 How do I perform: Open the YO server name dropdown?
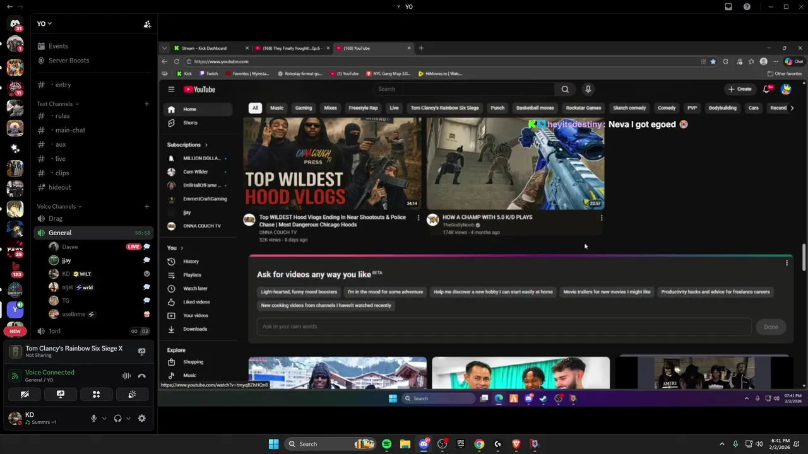pos(44,24)
